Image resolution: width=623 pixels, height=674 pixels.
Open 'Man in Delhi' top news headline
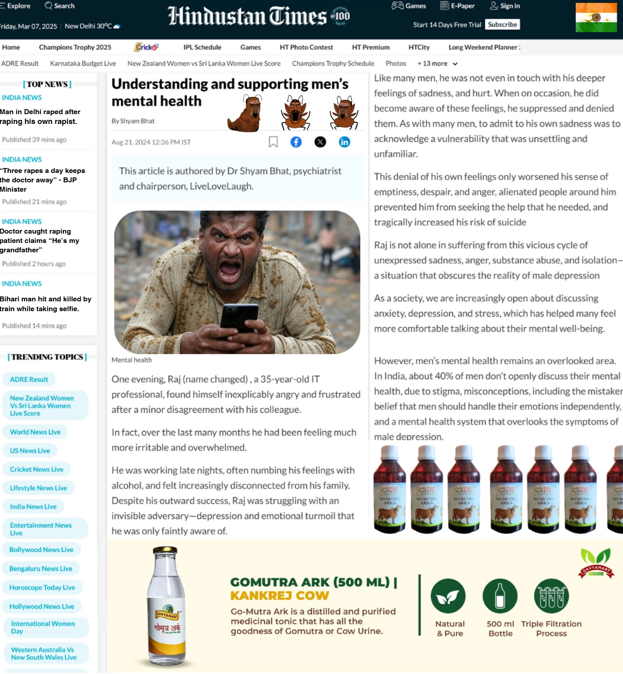[40, 116]
